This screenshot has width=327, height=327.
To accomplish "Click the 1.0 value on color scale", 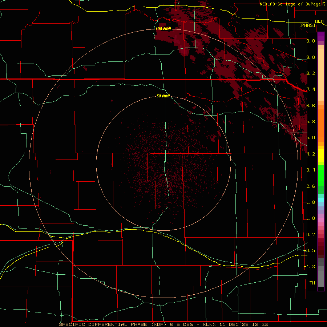I will pos(311,218).
